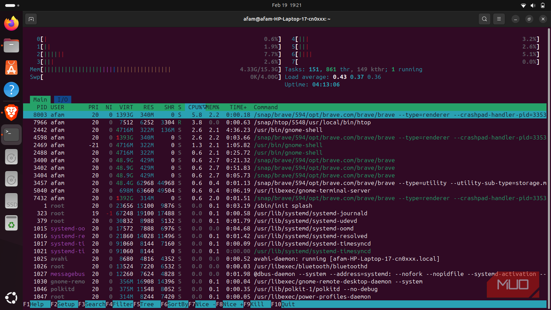
Task: Click F4 Filter in function bar
Action: click(119, 304)
